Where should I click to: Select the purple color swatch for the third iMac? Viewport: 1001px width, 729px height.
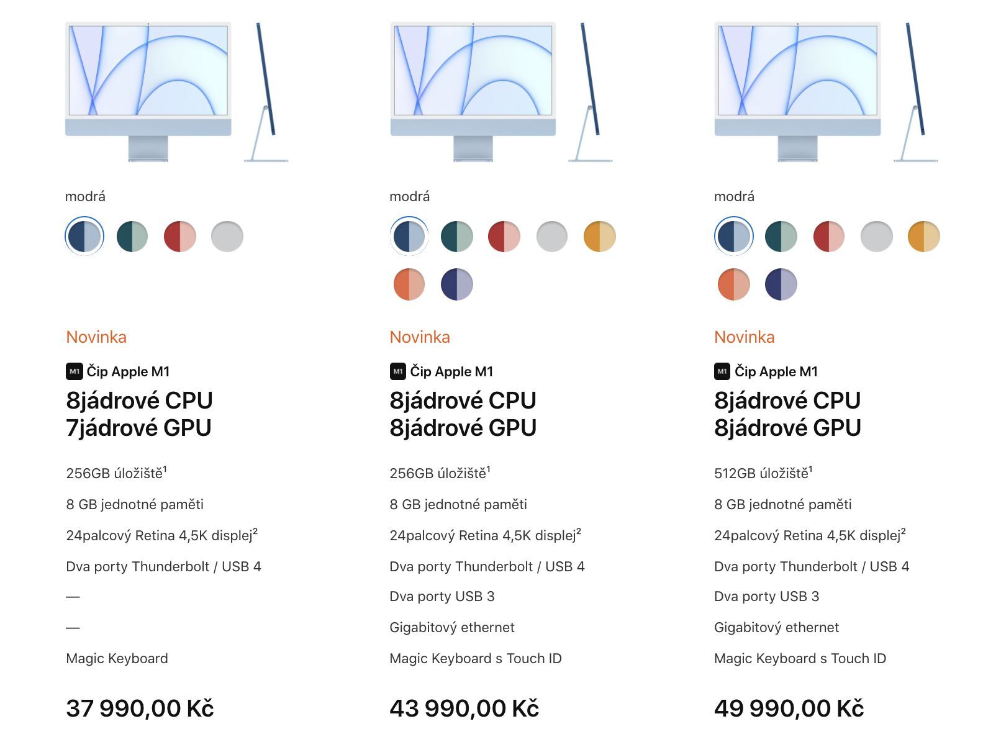pos(781,284)
